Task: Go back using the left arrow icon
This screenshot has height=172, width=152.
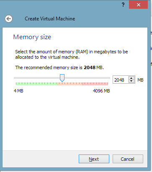Action: [8, 19]
